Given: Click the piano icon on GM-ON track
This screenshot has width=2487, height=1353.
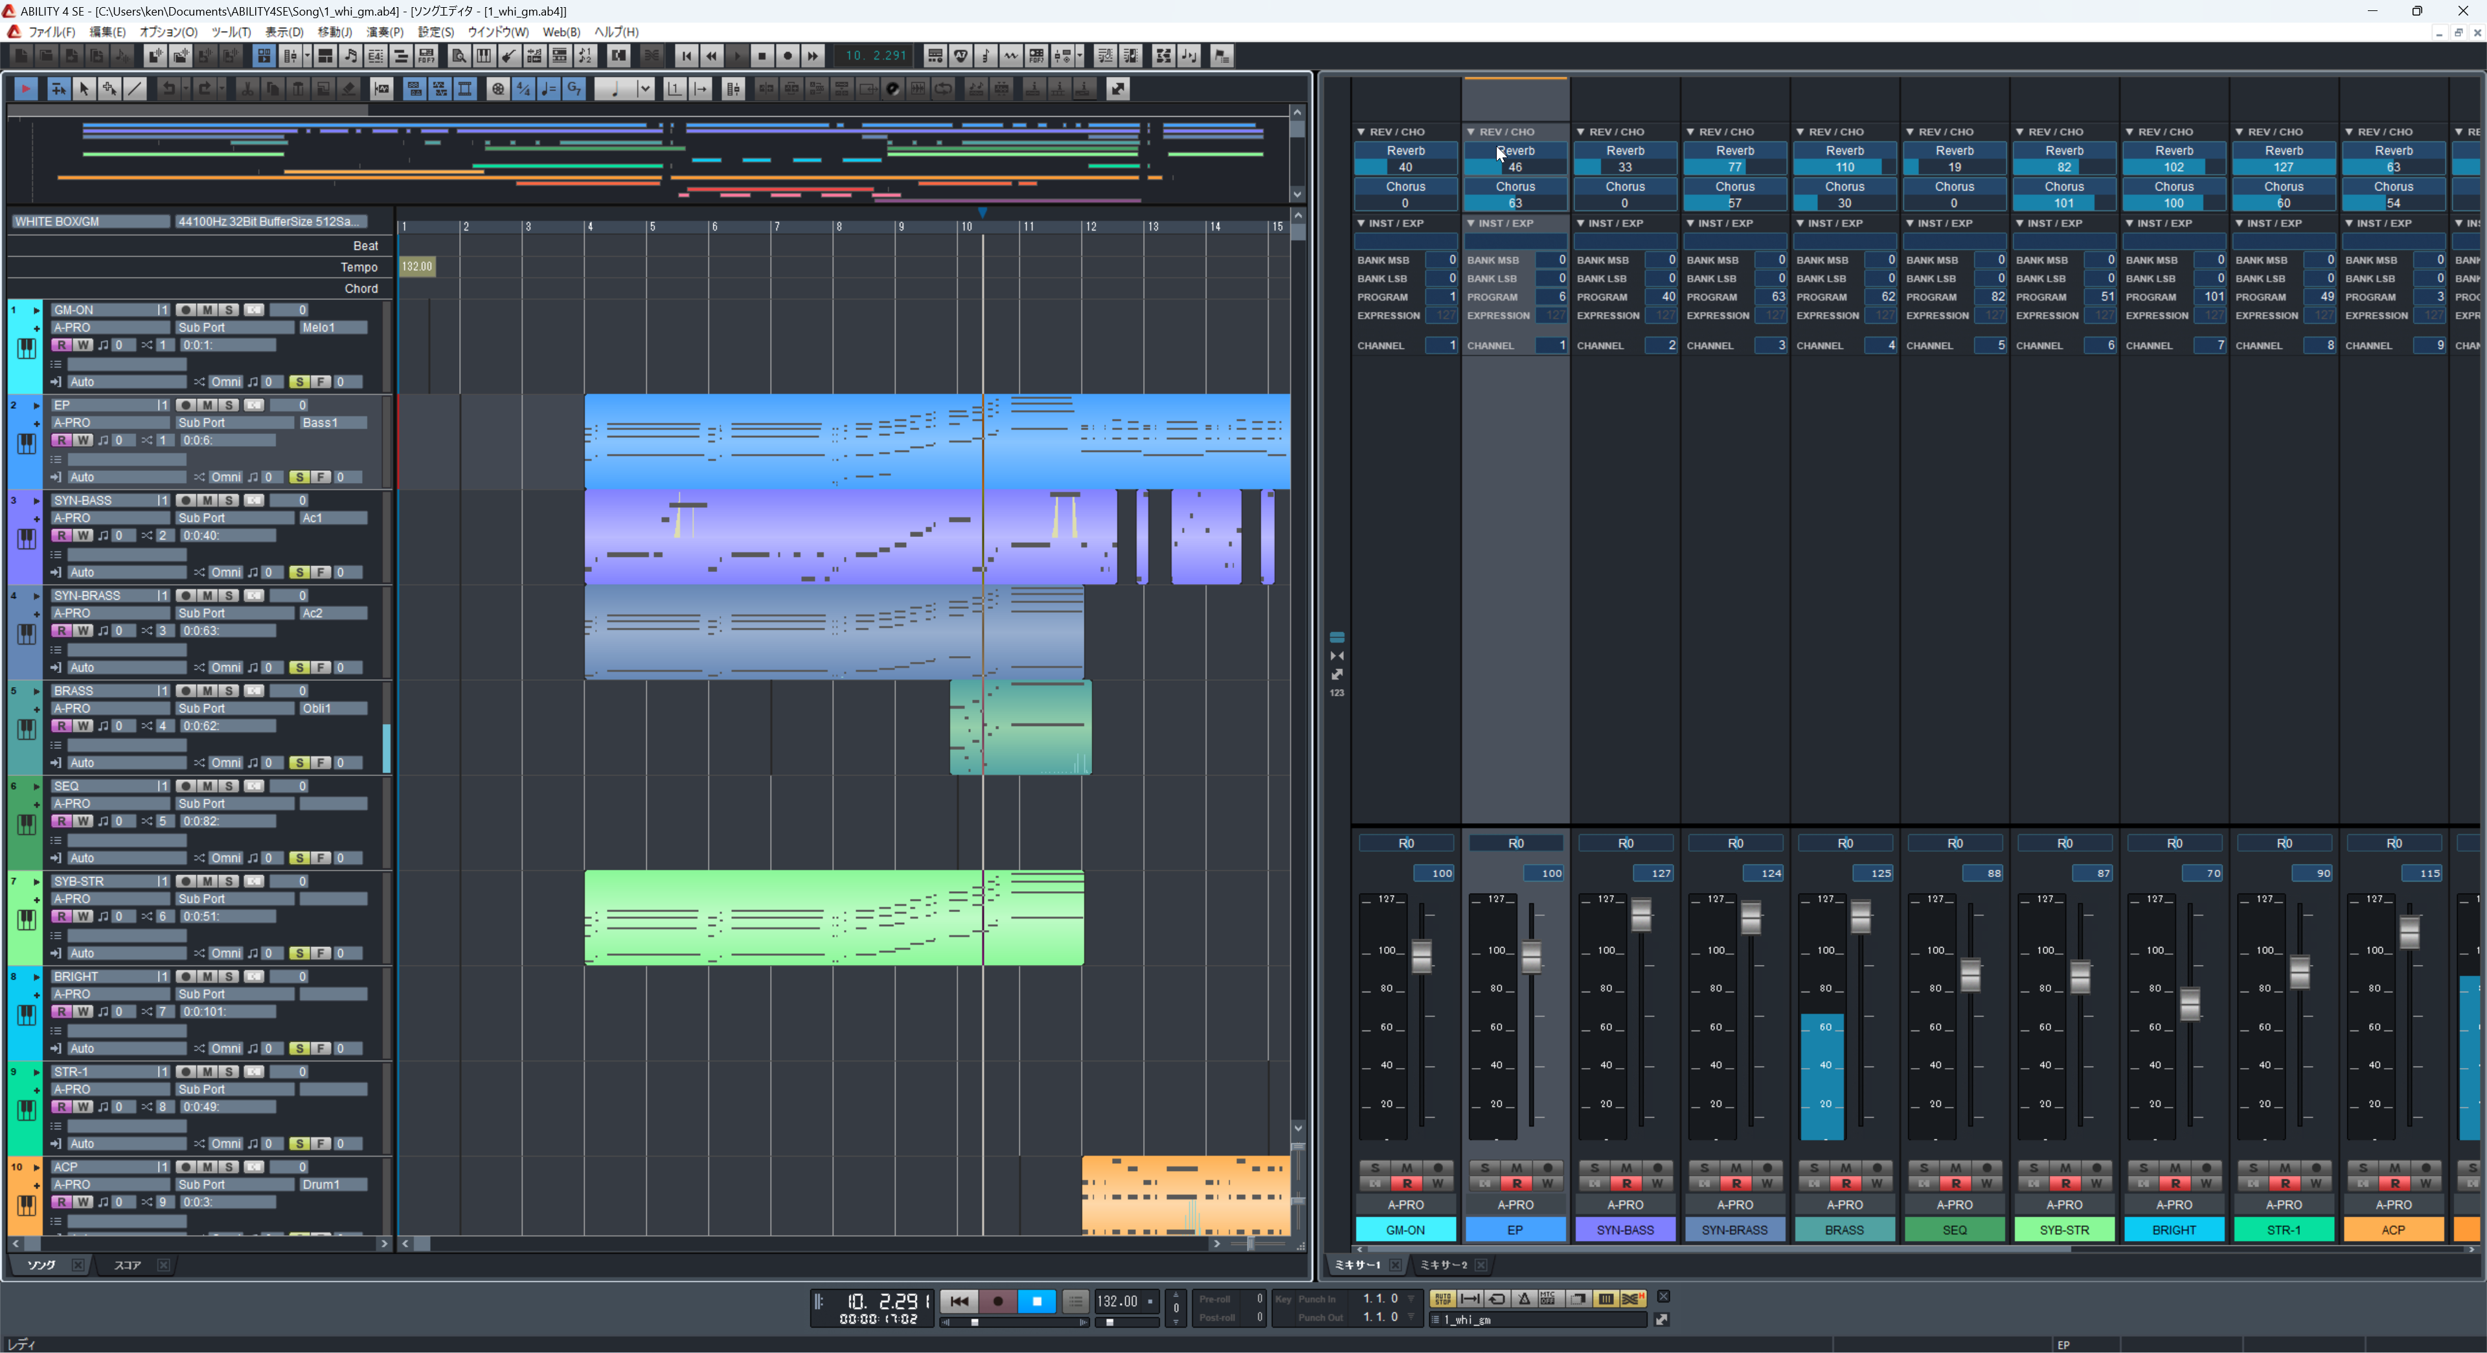Looking at the screenshot, I should point(26,348).
